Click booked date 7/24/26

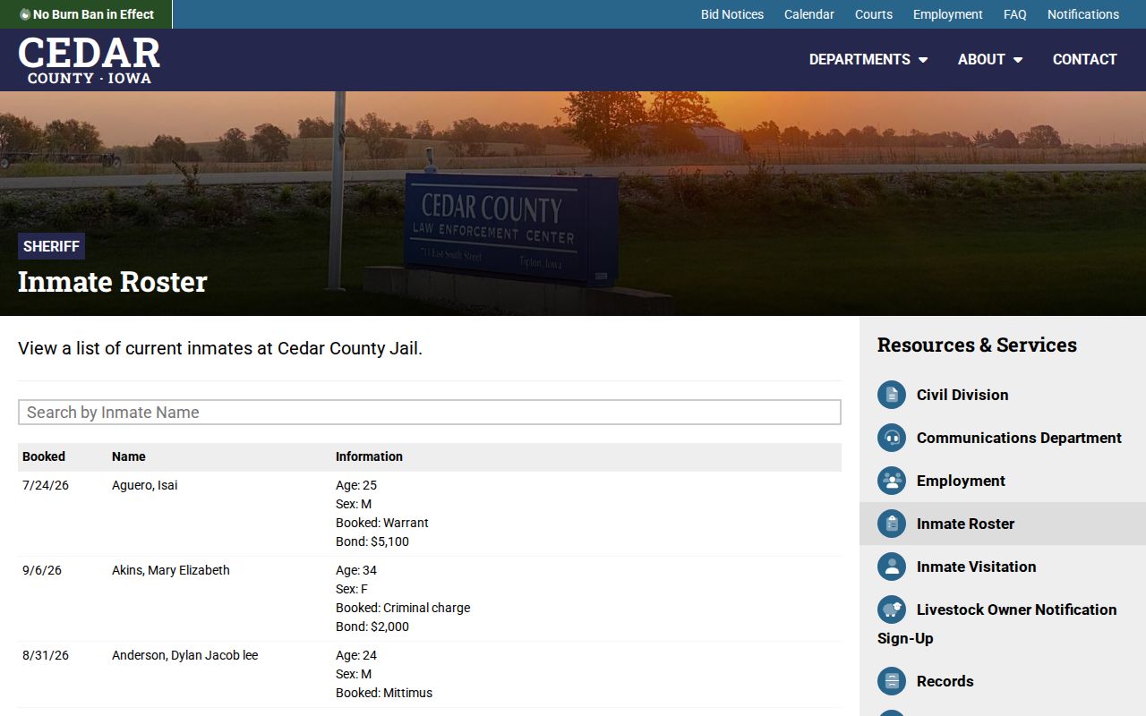[45, 485]
